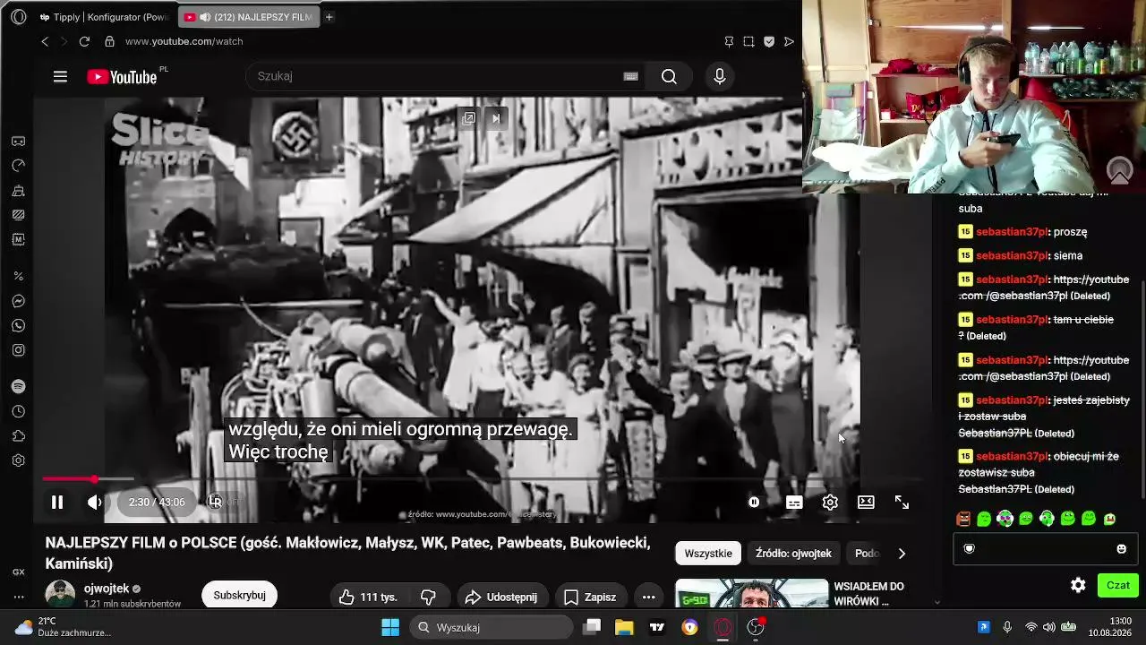Send message with the green Czat button
This screenshot has height=645, width=1146.
coord(1118,585)
